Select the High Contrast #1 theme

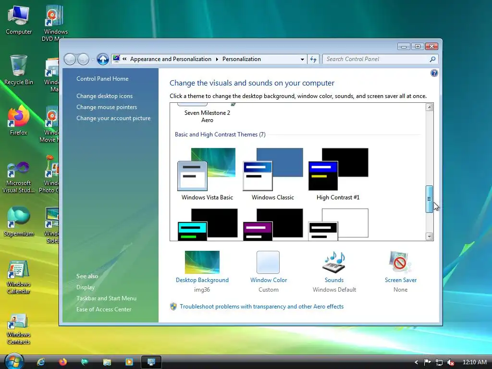(x=338, y=174)
